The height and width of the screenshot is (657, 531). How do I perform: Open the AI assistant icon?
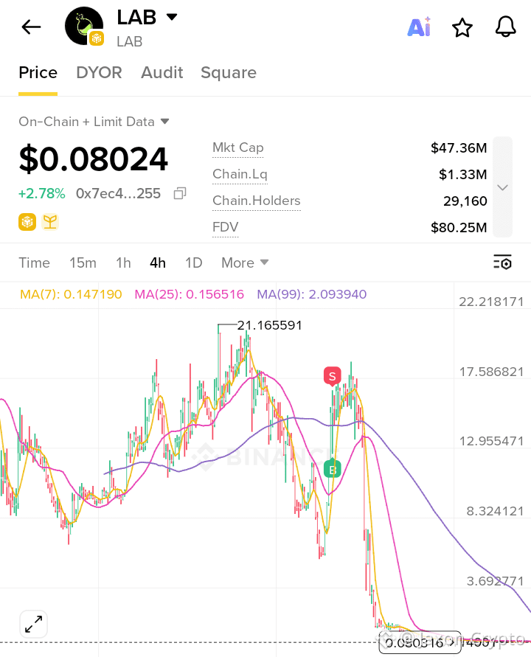click(x=419, y=27)
